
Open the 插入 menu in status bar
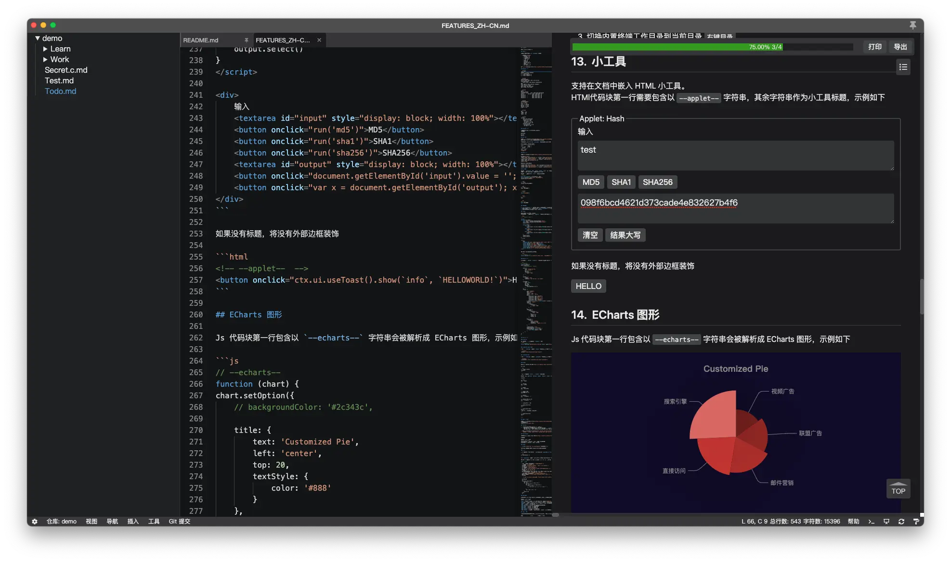coord(133,521)
